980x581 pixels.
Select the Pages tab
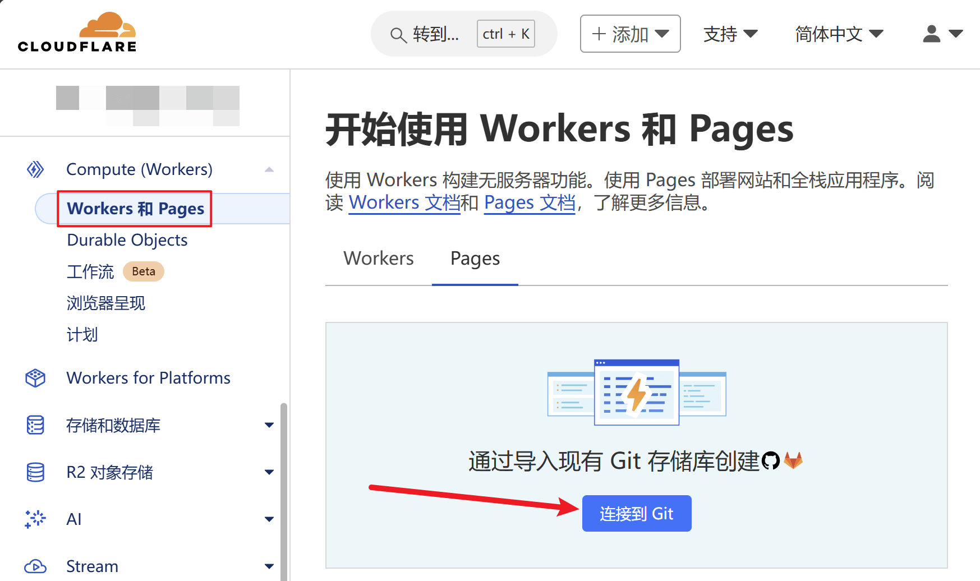coord(475,259)
